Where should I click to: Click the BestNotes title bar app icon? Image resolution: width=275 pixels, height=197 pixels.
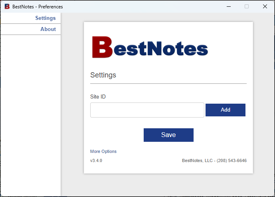[7, 6]
